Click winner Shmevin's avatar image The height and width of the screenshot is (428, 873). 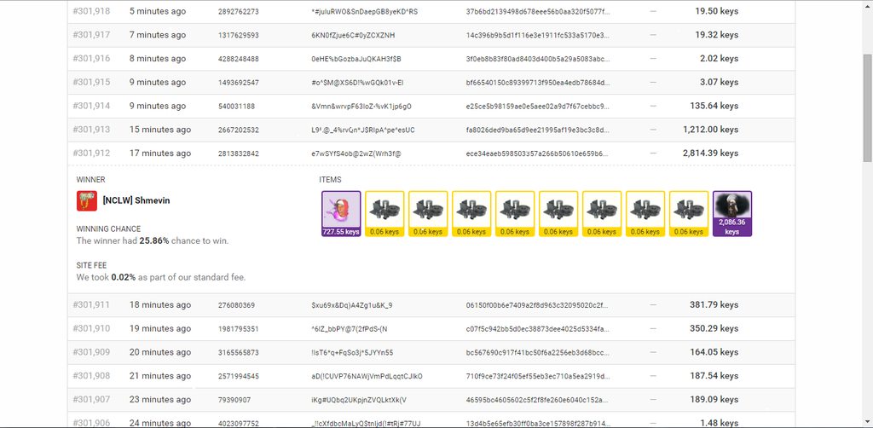(x=86, y=200)
